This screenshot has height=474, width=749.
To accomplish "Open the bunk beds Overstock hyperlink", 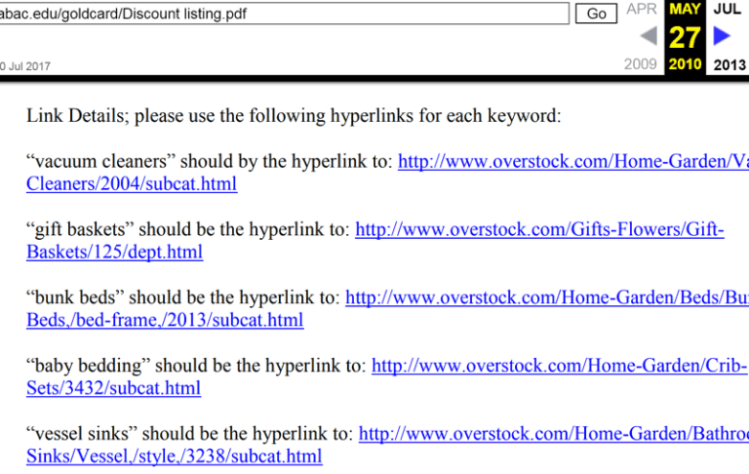I will [x=547, y=297].
